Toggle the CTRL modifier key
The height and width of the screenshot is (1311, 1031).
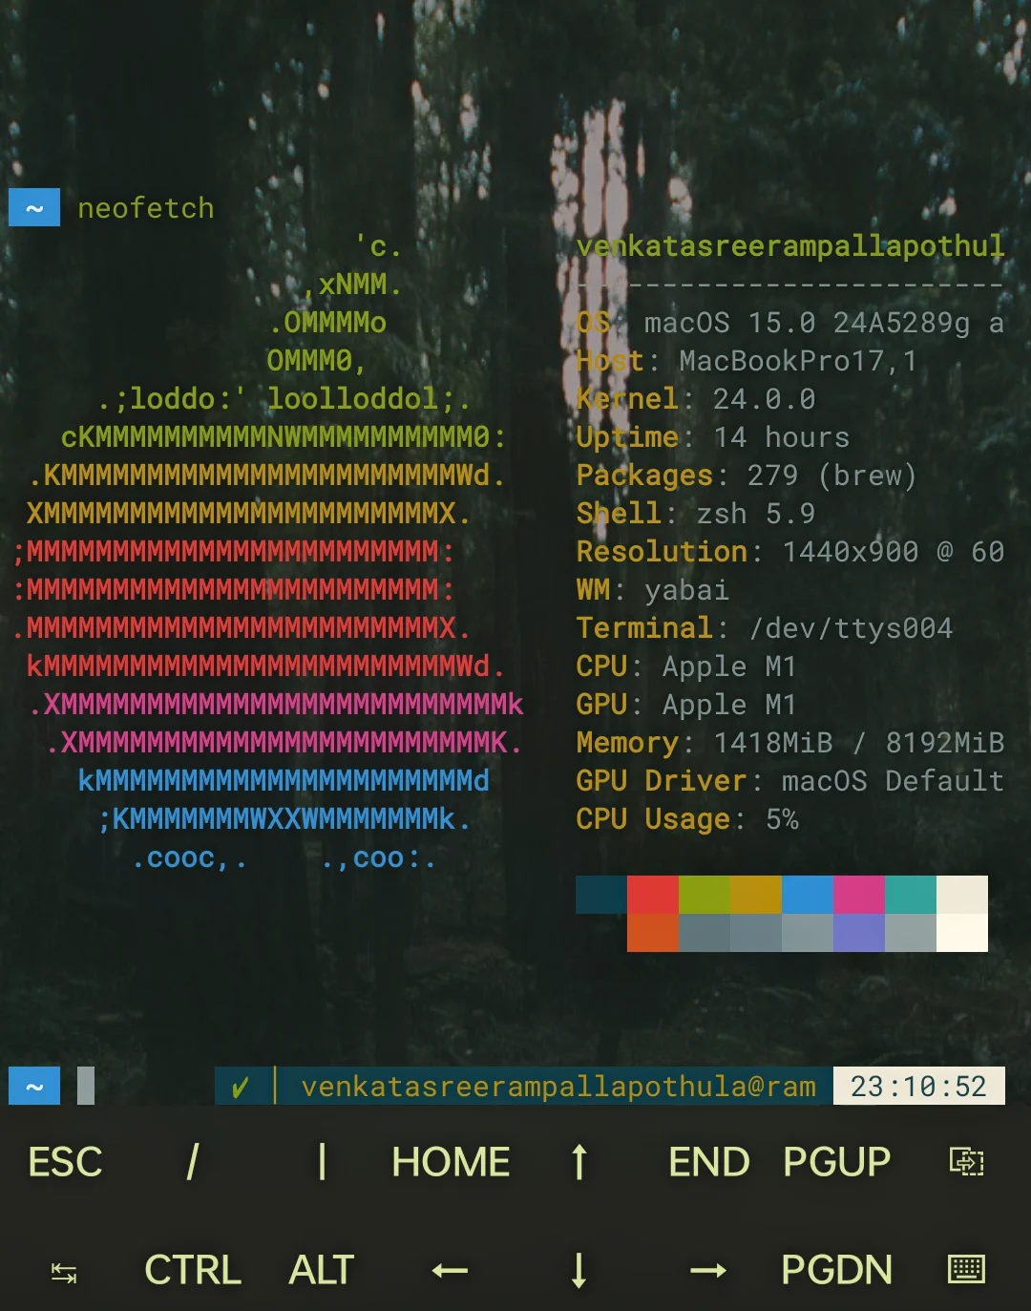pos(192,1270)
